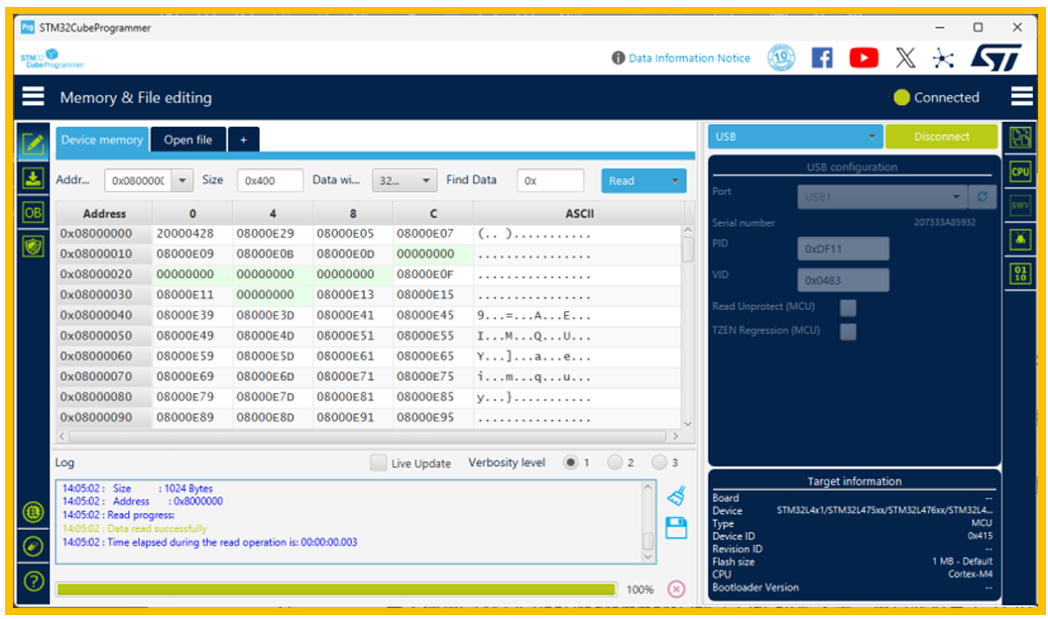The height and width of the screenshot is (619, 1048).
Task: Click the ST logo
Action: tap(995, 58)
